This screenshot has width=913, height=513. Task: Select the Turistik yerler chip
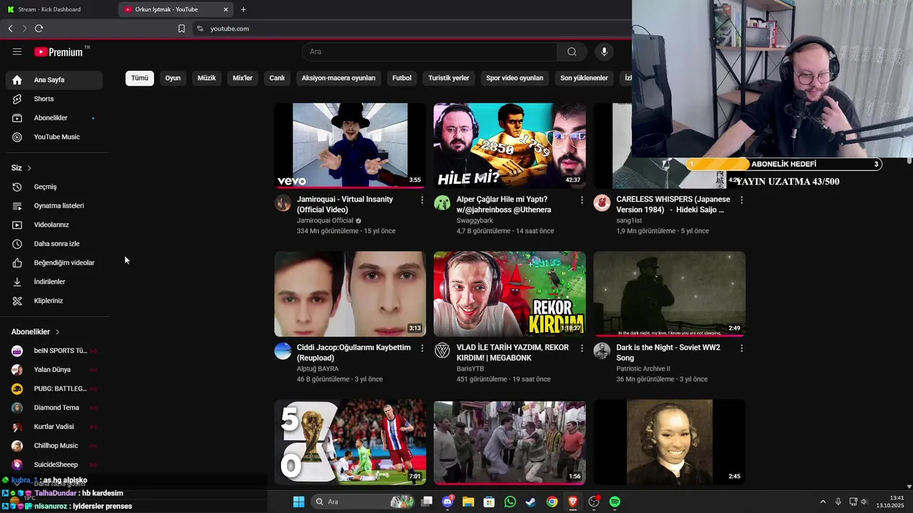(449, 78)
